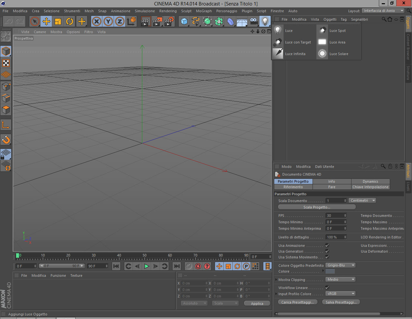Screen dimensions: 412x319
Task: Click the Applica button
Action: (x=257, y=304)
